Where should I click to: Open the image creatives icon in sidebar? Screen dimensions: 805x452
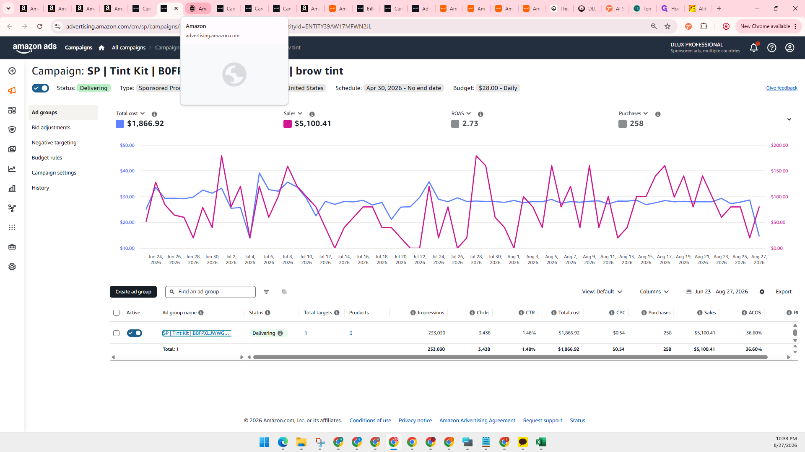[12, 149]
